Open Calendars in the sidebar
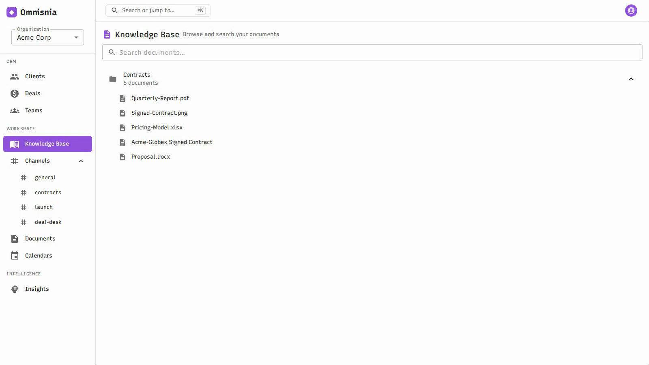The width and height of the screenshot is (649, 365). pos(47,255)
